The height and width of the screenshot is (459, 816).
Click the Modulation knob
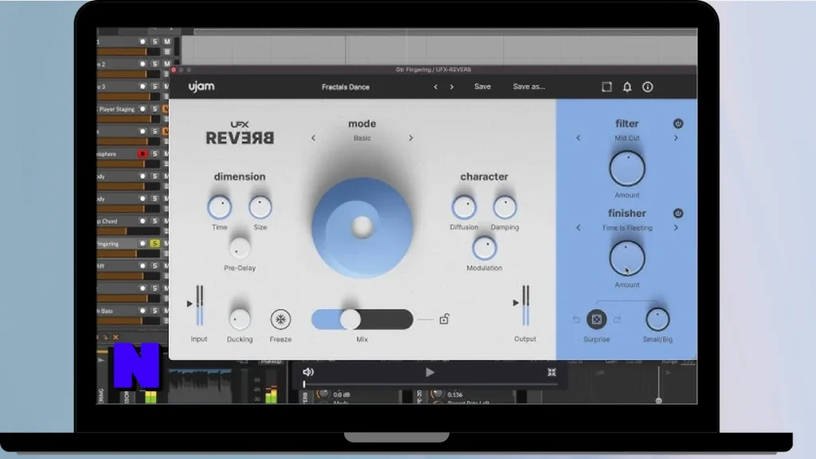tap(484, 248)
